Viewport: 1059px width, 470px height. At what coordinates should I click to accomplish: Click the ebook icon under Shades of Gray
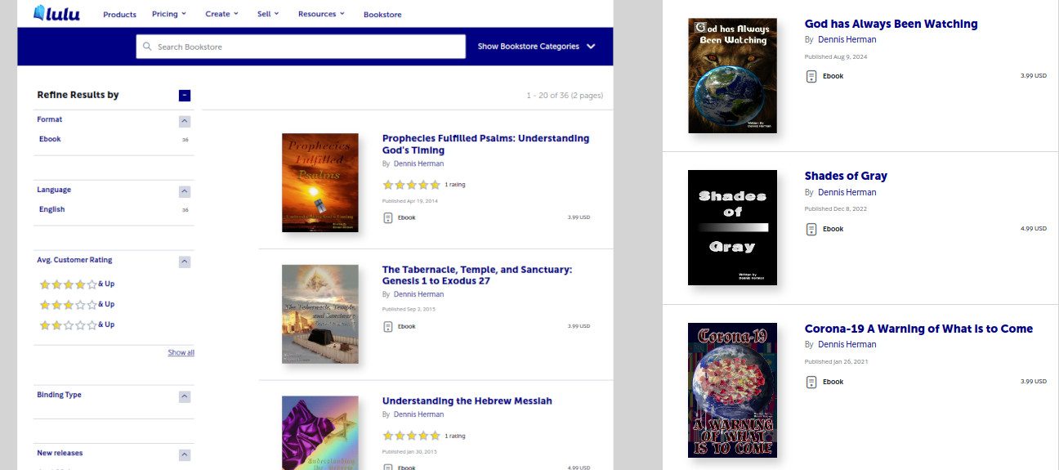click(x=811, y=229)
